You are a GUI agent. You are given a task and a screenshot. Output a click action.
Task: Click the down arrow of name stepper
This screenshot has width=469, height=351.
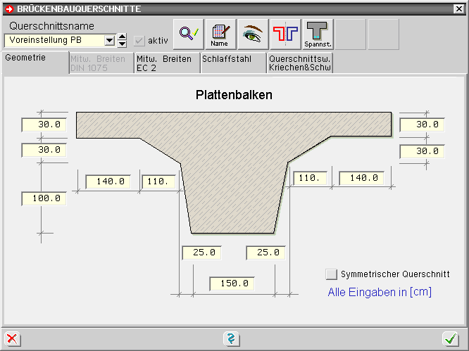(122, 44)
